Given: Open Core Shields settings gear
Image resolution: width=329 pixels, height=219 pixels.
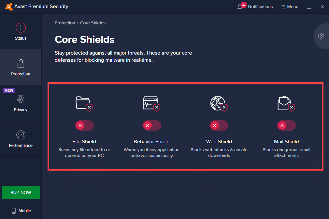Looking at the screenshot, I should click(321, 36).
